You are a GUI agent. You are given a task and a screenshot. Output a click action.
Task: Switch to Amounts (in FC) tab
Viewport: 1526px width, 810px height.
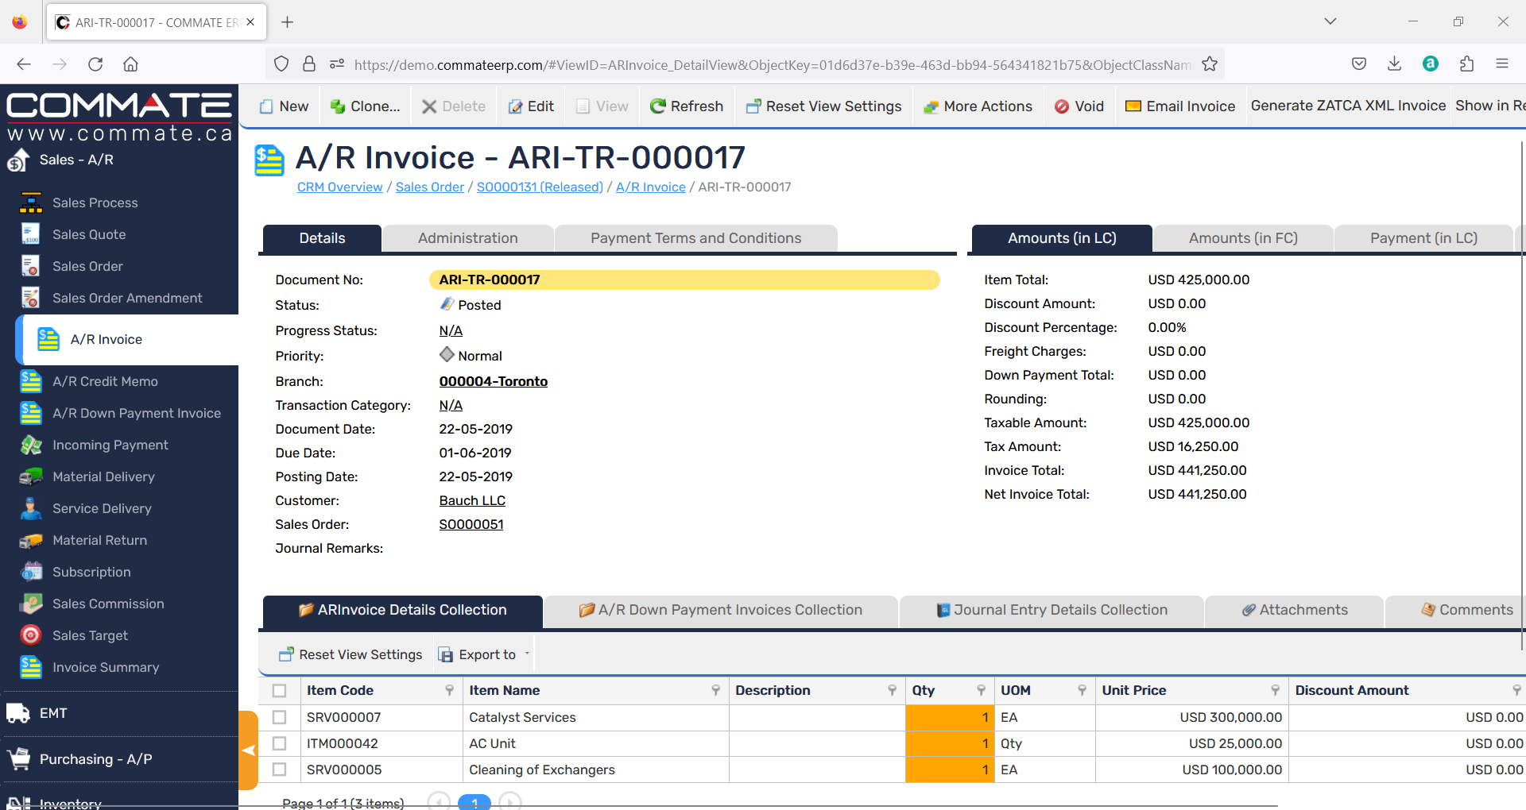tap(1243, 238)
